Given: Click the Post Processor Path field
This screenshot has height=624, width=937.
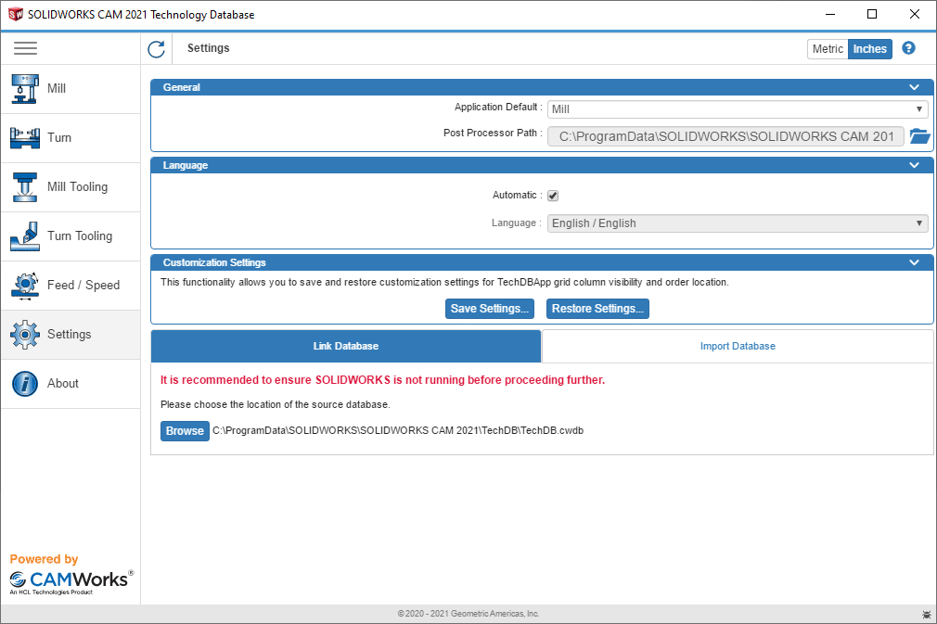Looking at the screenshot, I should click(x=725, y=136).
